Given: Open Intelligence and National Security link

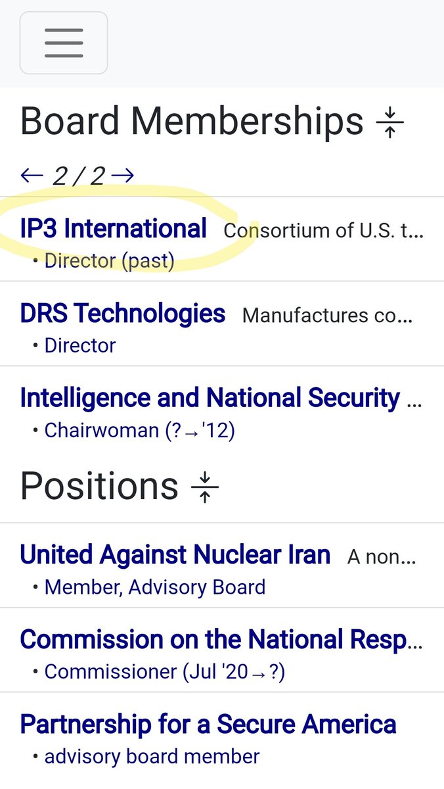Looking at the screenshot, I should click(210, 398).
